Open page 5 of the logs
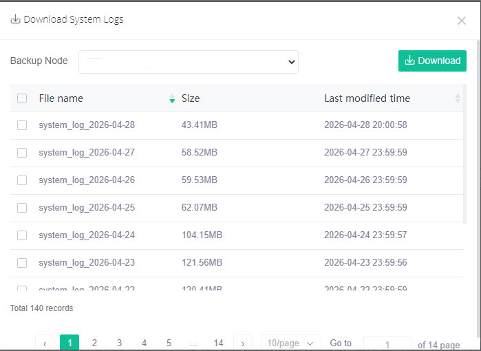Screen dimensions: 481x351 click(169, 343)
